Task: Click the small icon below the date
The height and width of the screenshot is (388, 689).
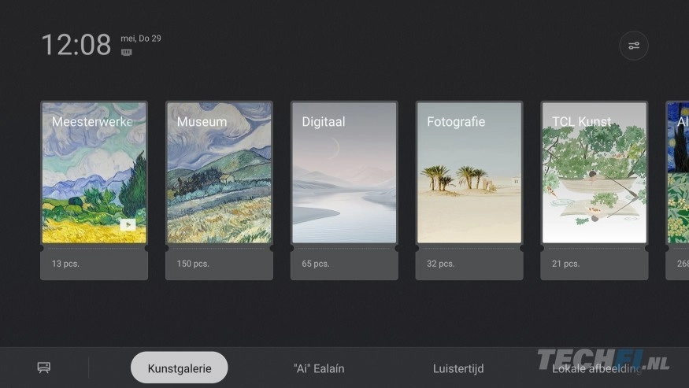Action: tap(127, 52)
